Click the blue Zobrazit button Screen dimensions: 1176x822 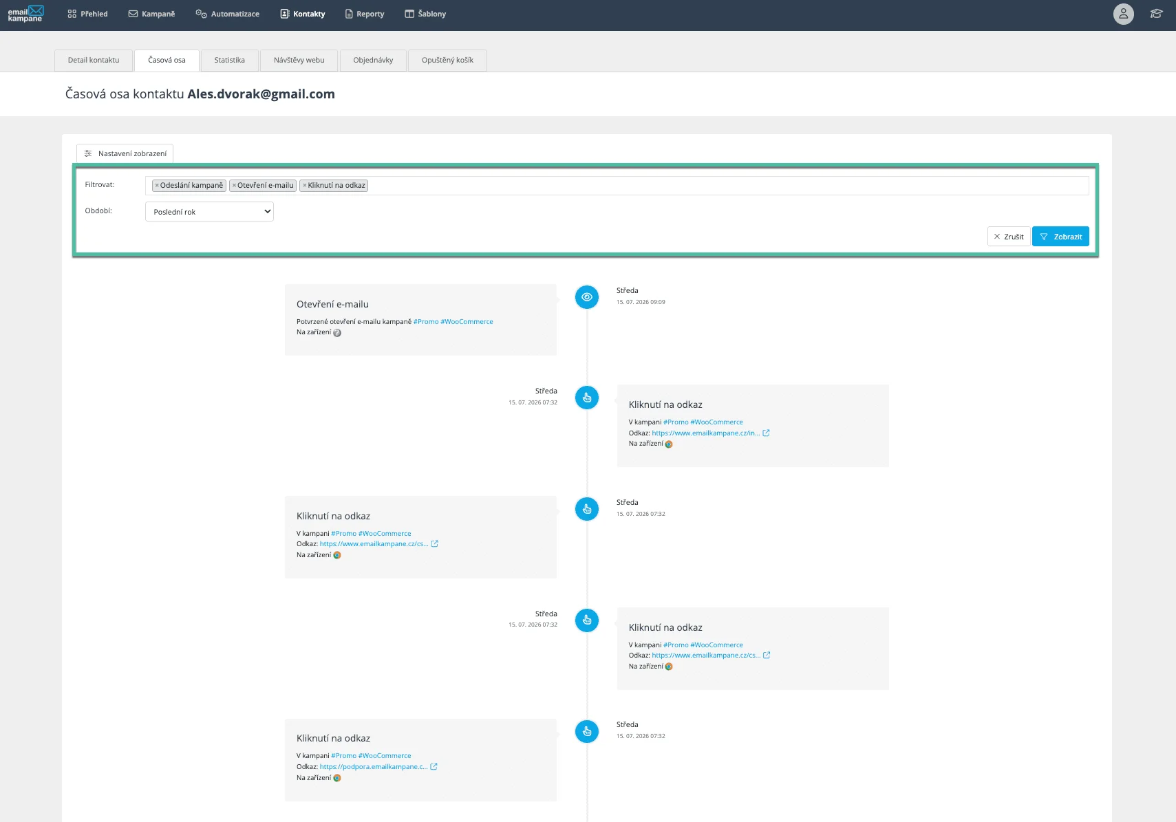(x=1060, y=237)
